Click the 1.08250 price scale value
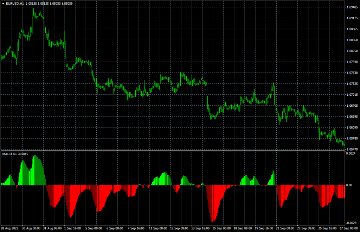360x232 pixels. [352, 51]
